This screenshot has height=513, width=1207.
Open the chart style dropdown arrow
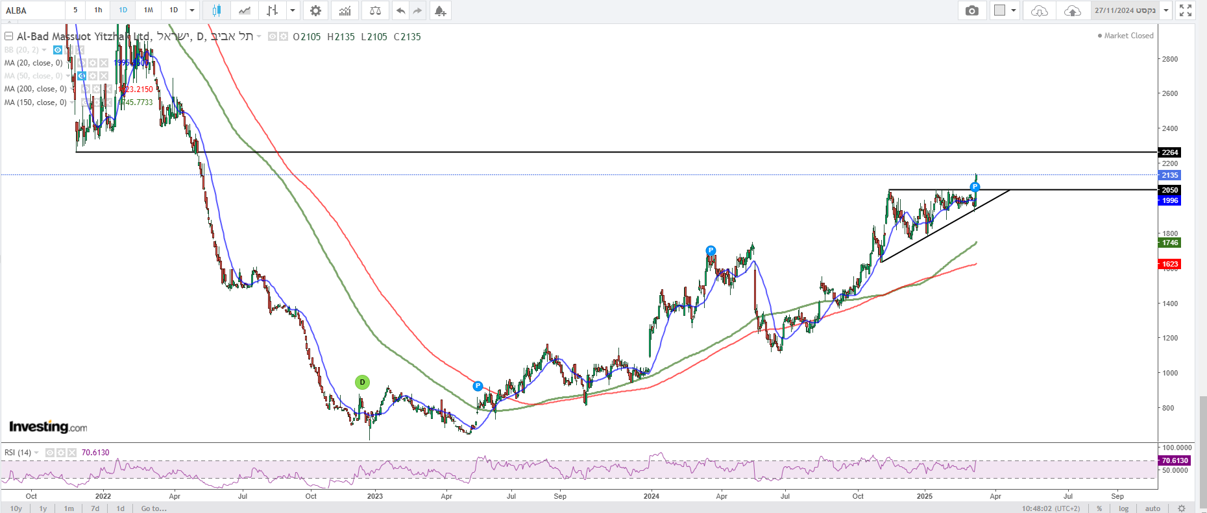[x=293, y=10]
